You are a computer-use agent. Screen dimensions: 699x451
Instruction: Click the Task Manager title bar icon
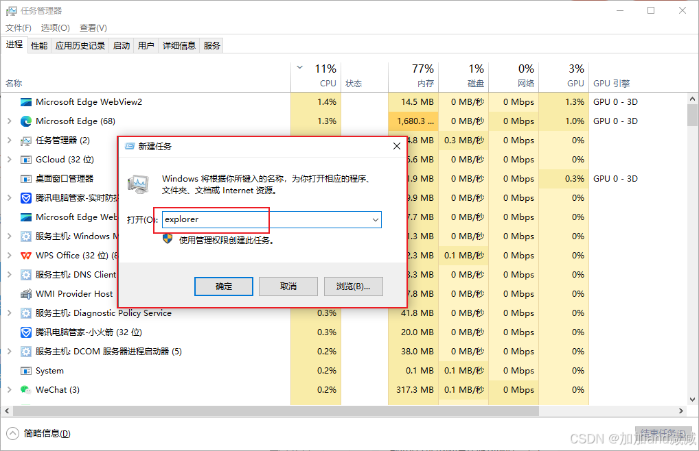click(x=11, y=11)
